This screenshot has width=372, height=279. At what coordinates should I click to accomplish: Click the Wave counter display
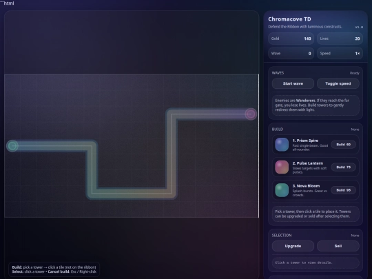click(291, 53)
